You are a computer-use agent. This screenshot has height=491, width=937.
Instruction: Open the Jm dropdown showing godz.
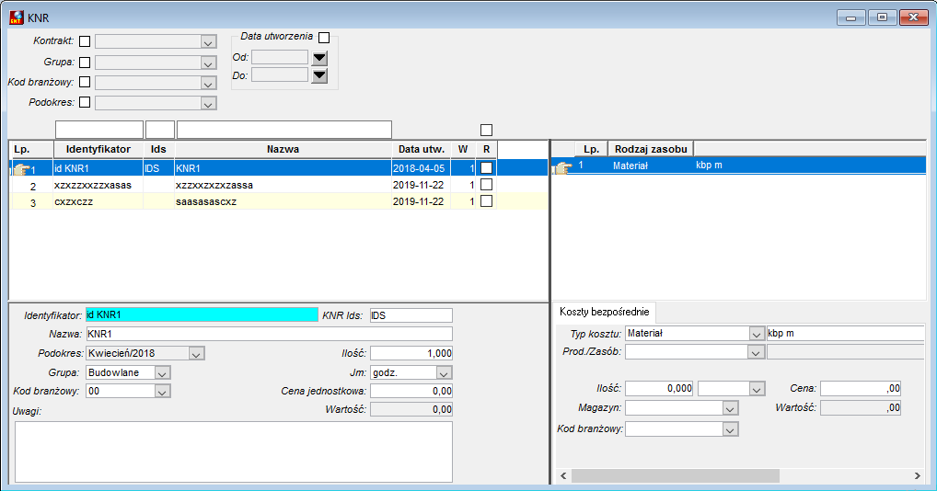tap(444, 373)
